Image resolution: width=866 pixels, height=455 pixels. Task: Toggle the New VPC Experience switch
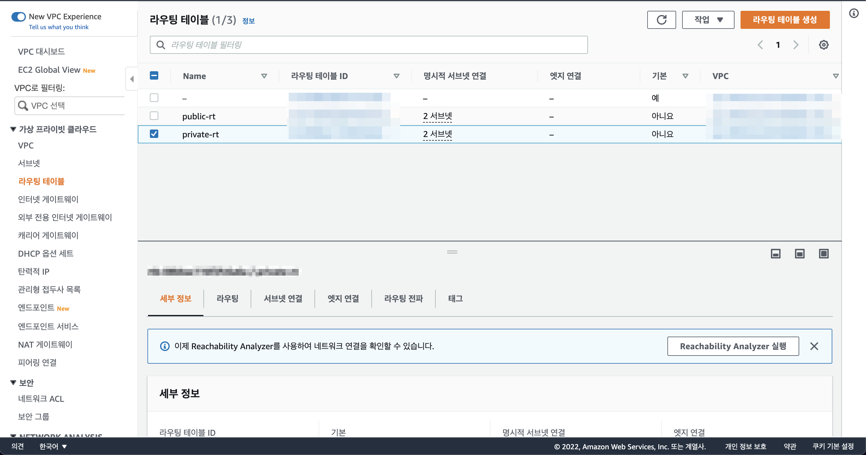click(18, 17)
